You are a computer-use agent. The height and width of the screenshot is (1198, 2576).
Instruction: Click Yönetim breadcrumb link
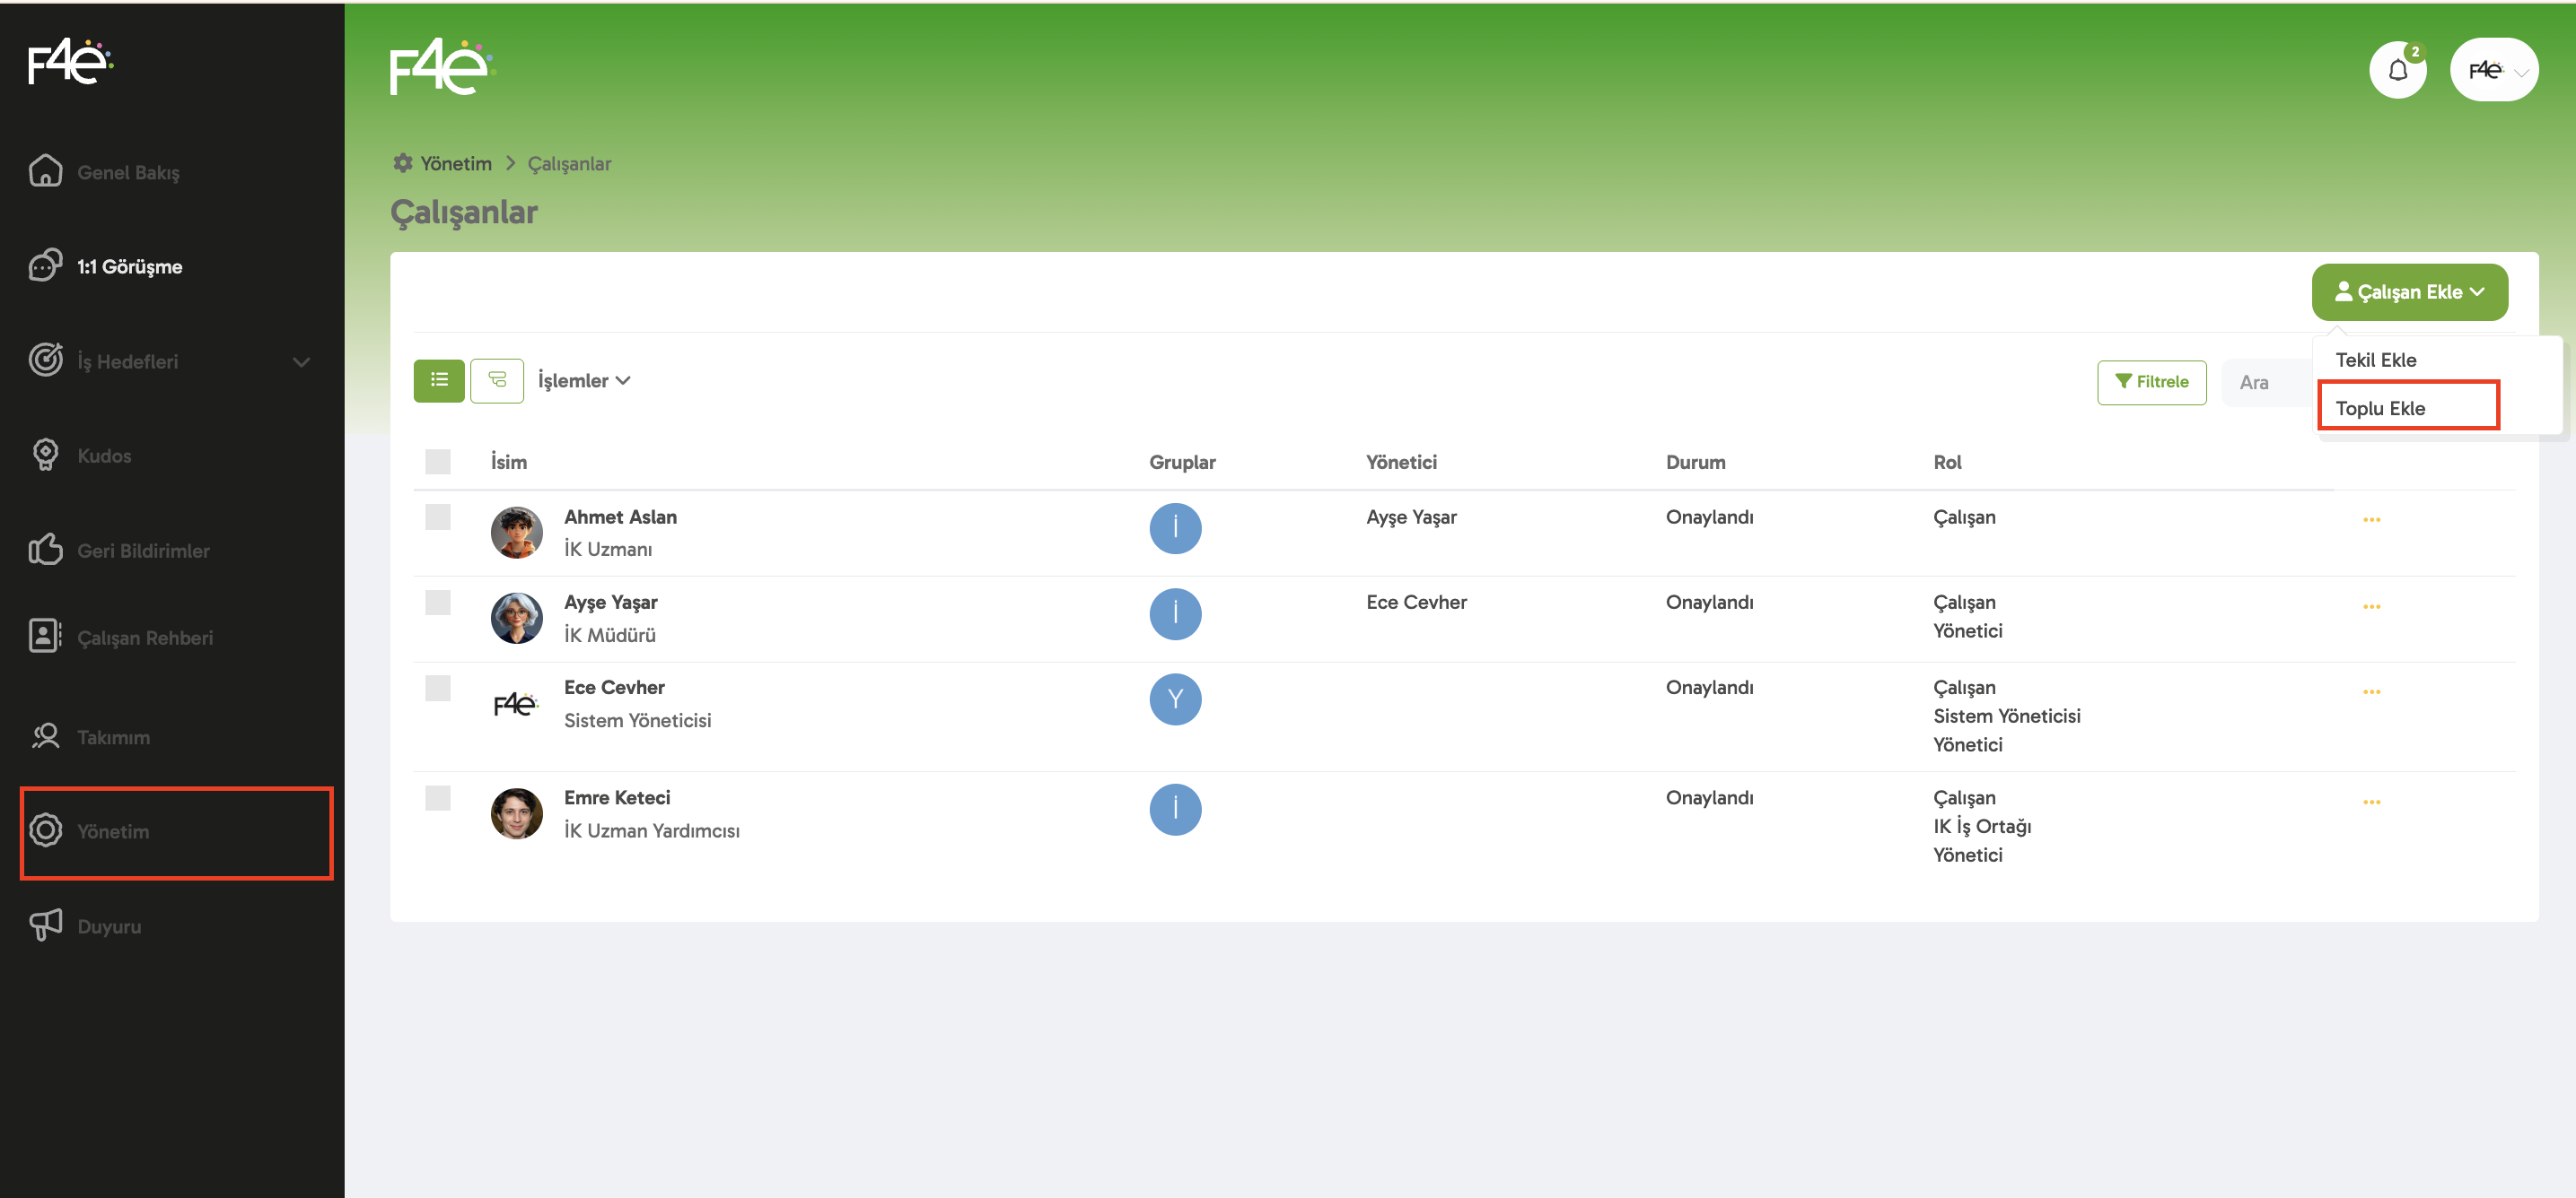coord(455,164)
